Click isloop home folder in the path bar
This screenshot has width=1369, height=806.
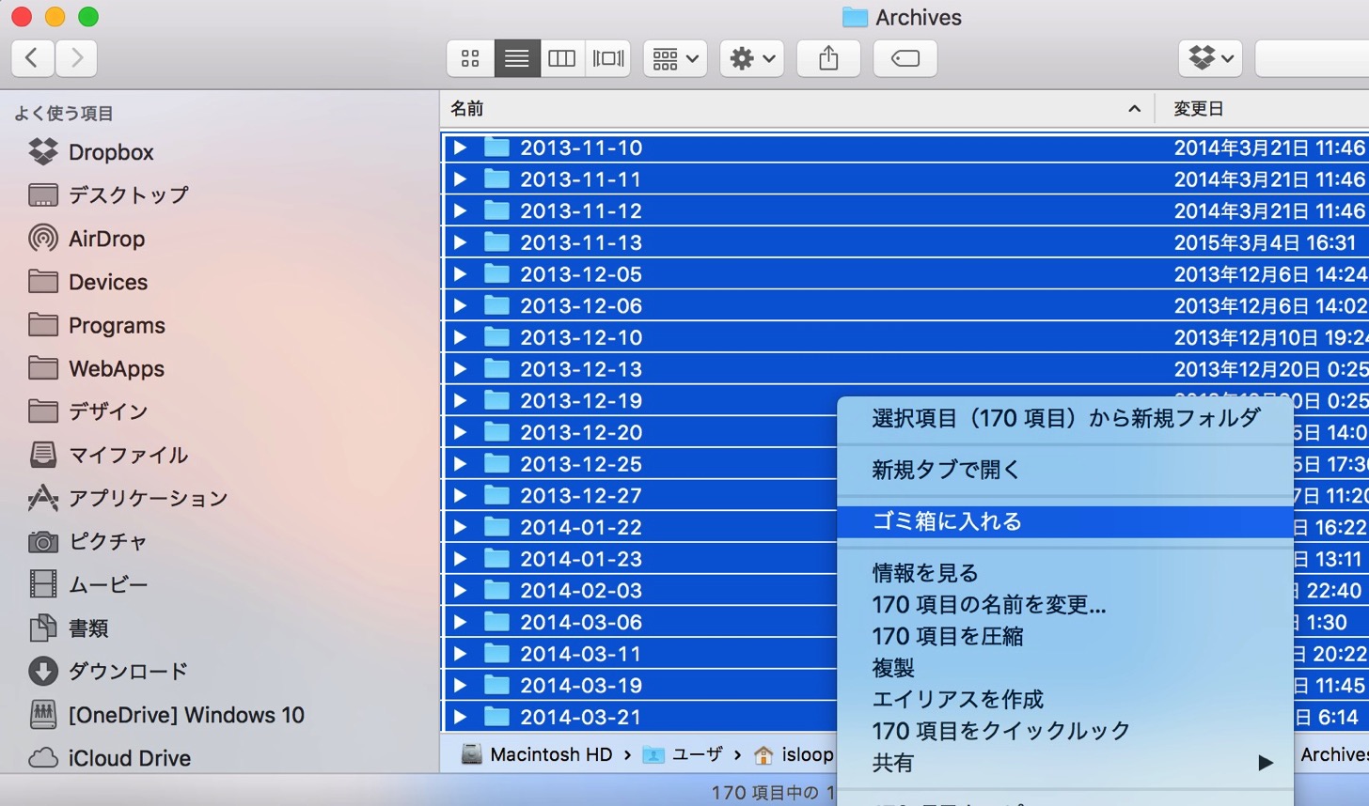tap(794, 754)
